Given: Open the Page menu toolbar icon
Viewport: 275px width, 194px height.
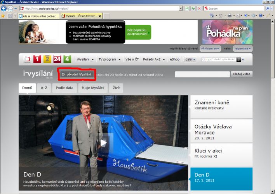Looking at the screenshot, I should pyautogui.click(x=238, y=16).
